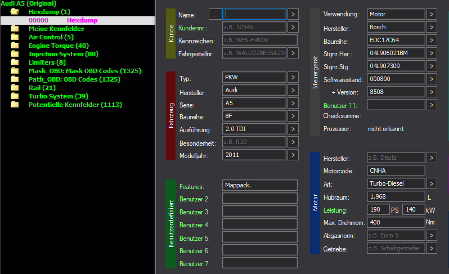Click the Hubraum field showing 1.968

coord(396,196)
